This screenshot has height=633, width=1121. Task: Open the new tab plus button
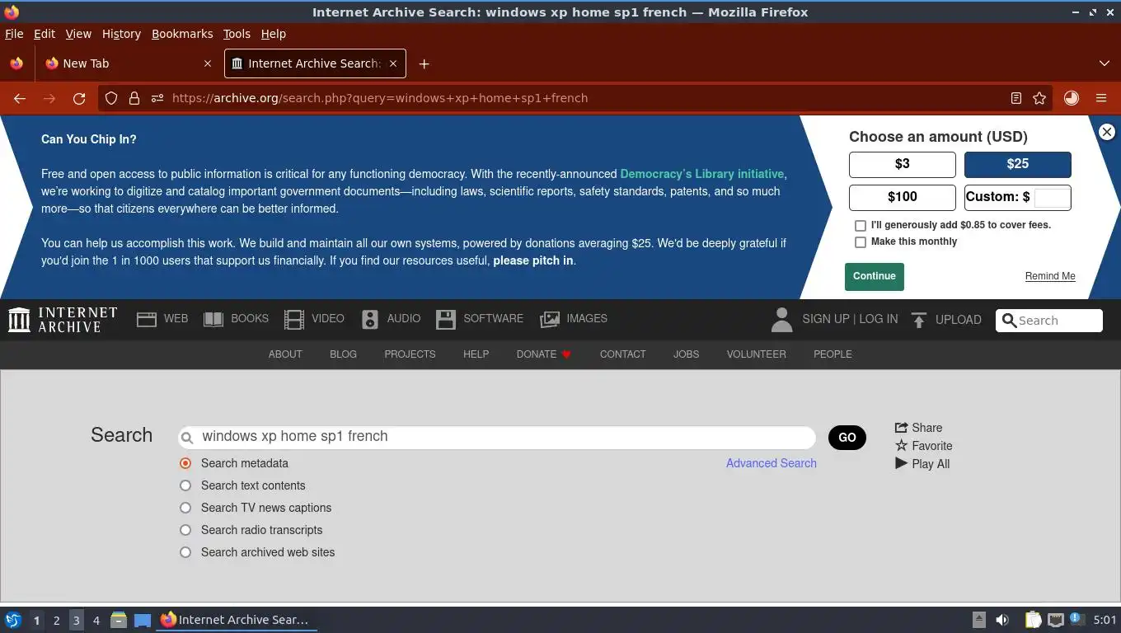(x=424, y=63)
